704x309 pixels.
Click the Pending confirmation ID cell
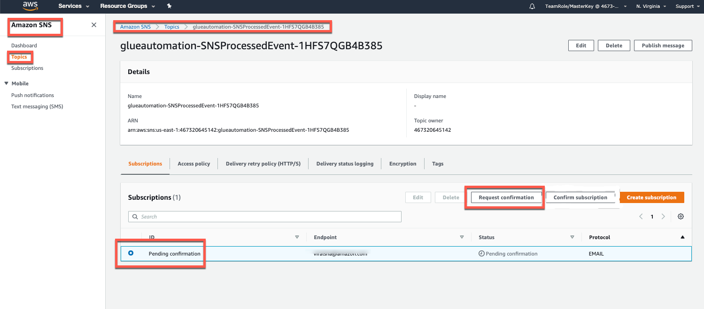[x=175, y=254]
